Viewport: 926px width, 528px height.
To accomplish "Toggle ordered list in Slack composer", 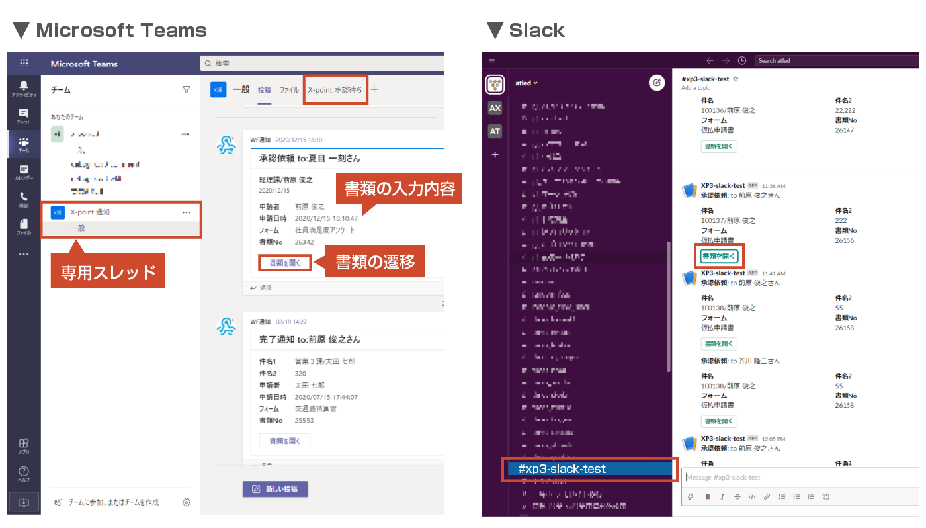I will (x=782, y=496).
